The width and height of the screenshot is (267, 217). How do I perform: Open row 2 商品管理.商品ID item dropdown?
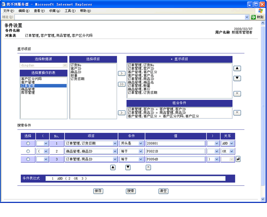coord(91,151)
